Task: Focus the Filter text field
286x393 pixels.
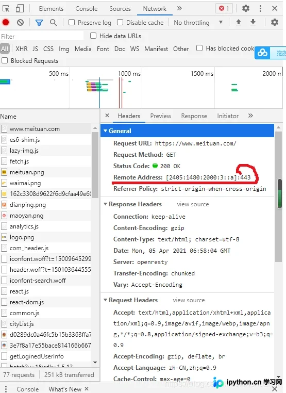Action: tap(42, 36)
